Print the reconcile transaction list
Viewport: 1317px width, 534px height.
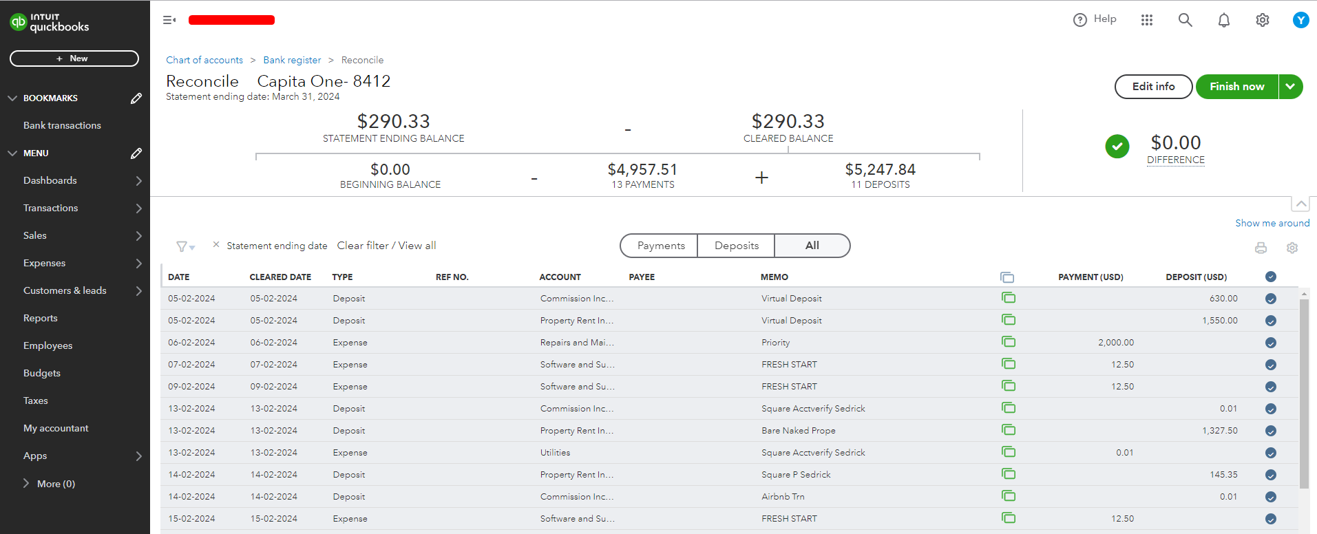point(1261,248)
